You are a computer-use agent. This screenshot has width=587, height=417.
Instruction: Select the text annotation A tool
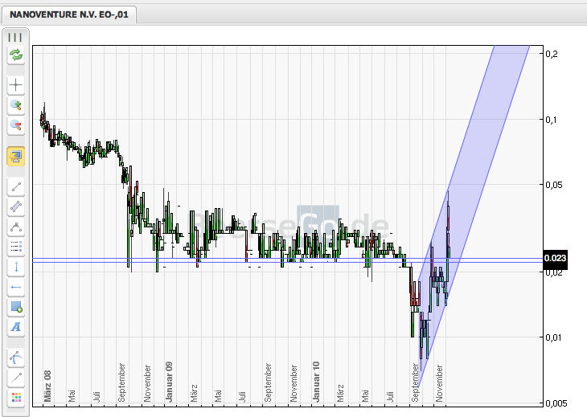coord(16,327)
